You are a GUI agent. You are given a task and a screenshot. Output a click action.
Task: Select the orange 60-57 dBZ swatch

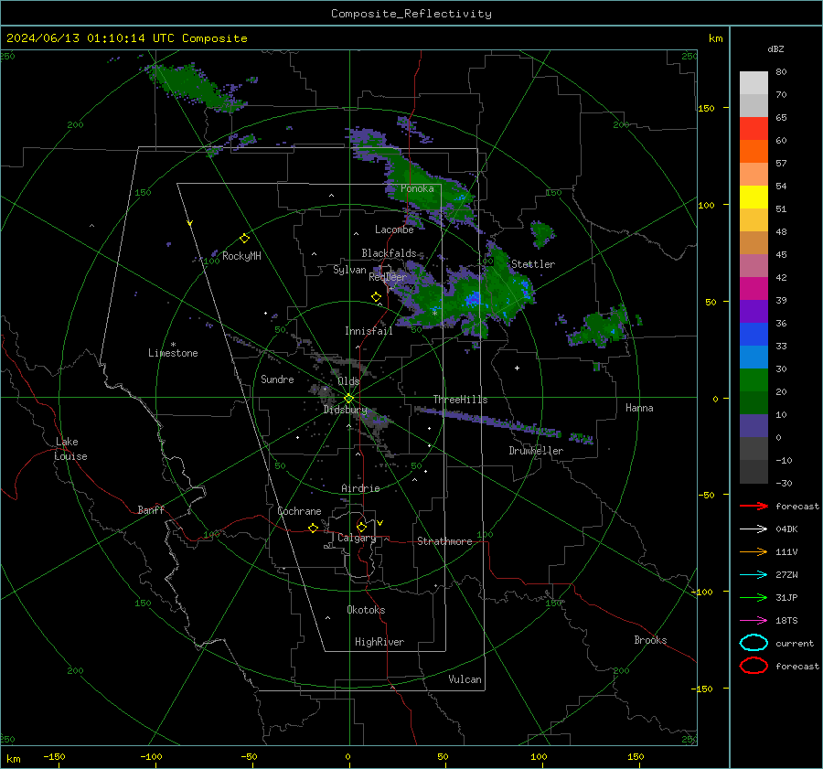[754, 151]
